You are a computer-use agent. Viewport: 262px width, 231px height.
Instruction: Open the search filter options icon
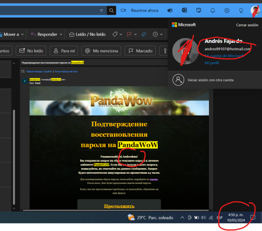pyautogui.click(x=101, y=11)
